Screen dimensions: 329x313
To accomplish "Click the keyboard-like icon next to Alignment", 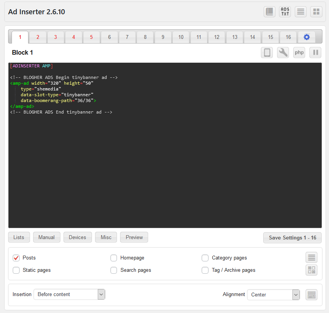I will click(312, 295).
